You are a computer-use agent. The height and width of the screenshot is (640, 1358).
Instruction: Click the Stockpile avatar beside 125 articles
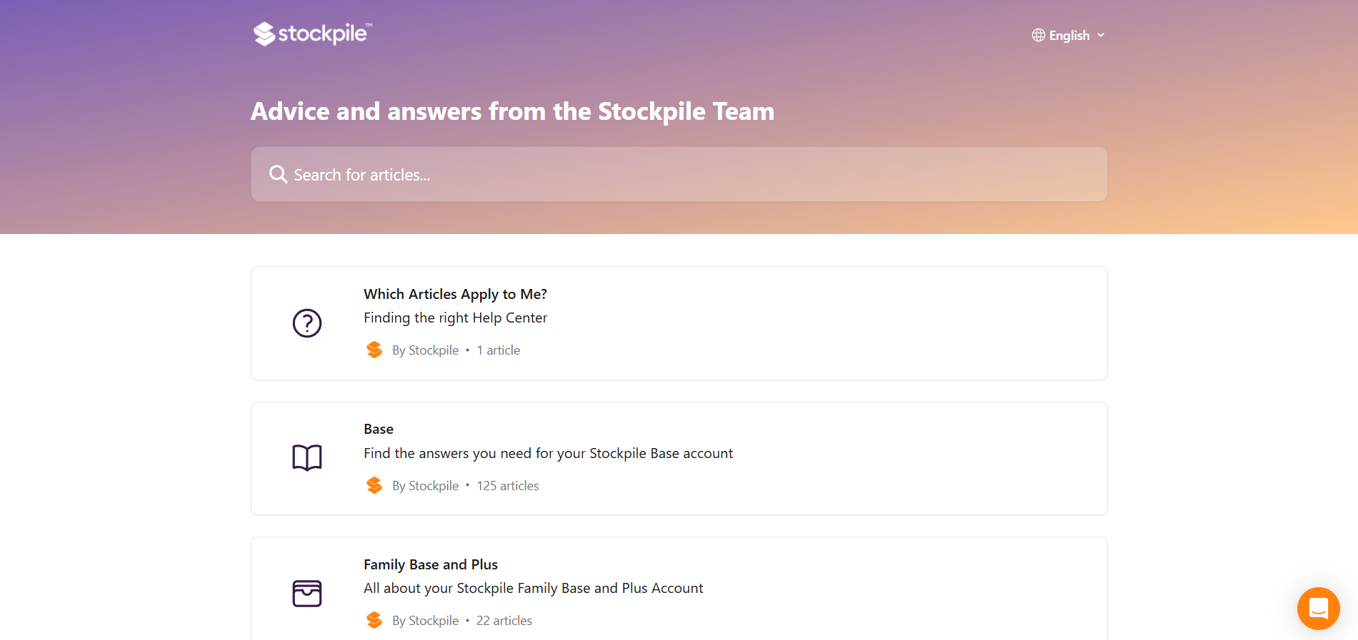(374, 485)
